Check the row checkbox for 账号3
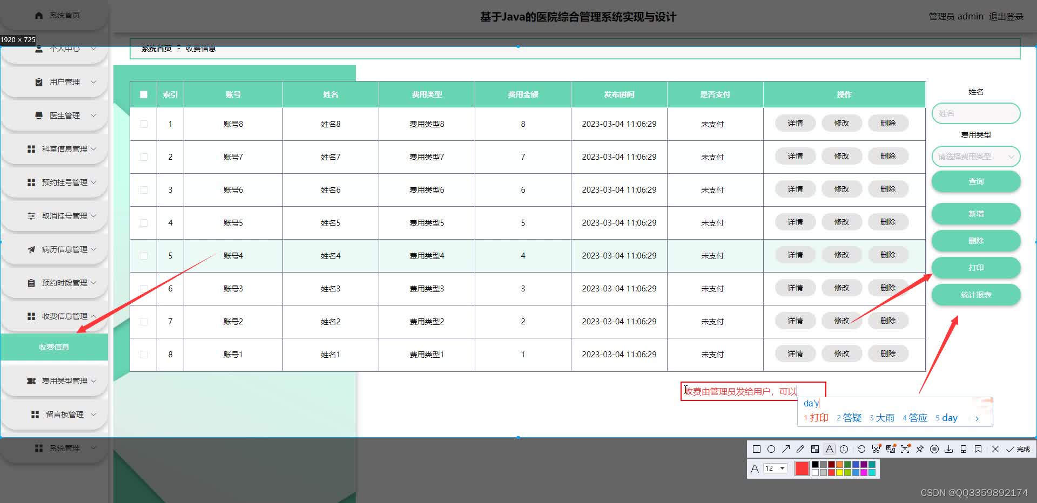 tap(144, 289)
